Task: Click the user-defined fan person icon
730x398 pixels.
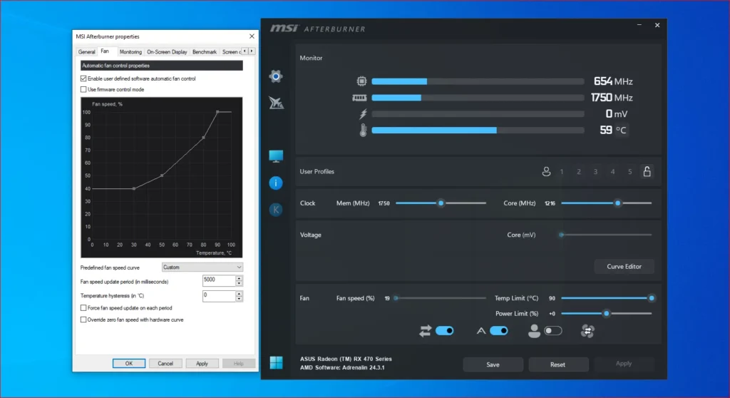Action: point(534,331)
